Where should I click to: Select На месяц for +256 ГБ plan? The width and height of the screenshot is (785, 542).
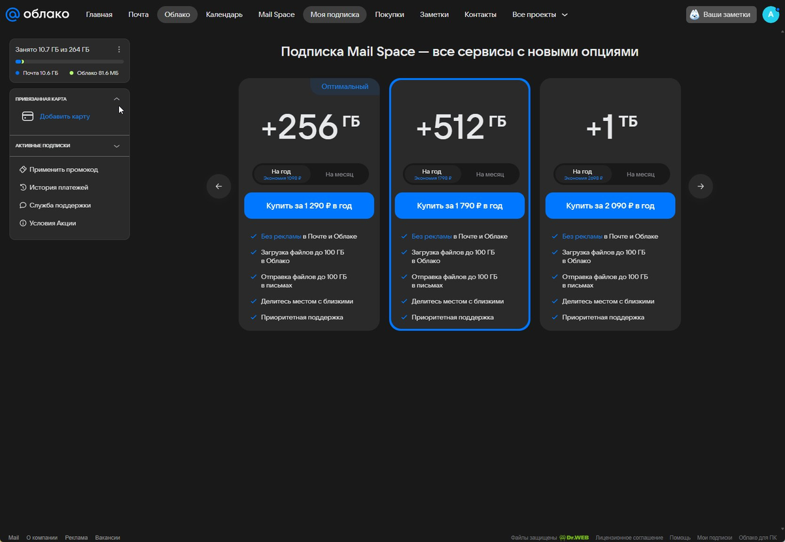click(x=339, y=175)
